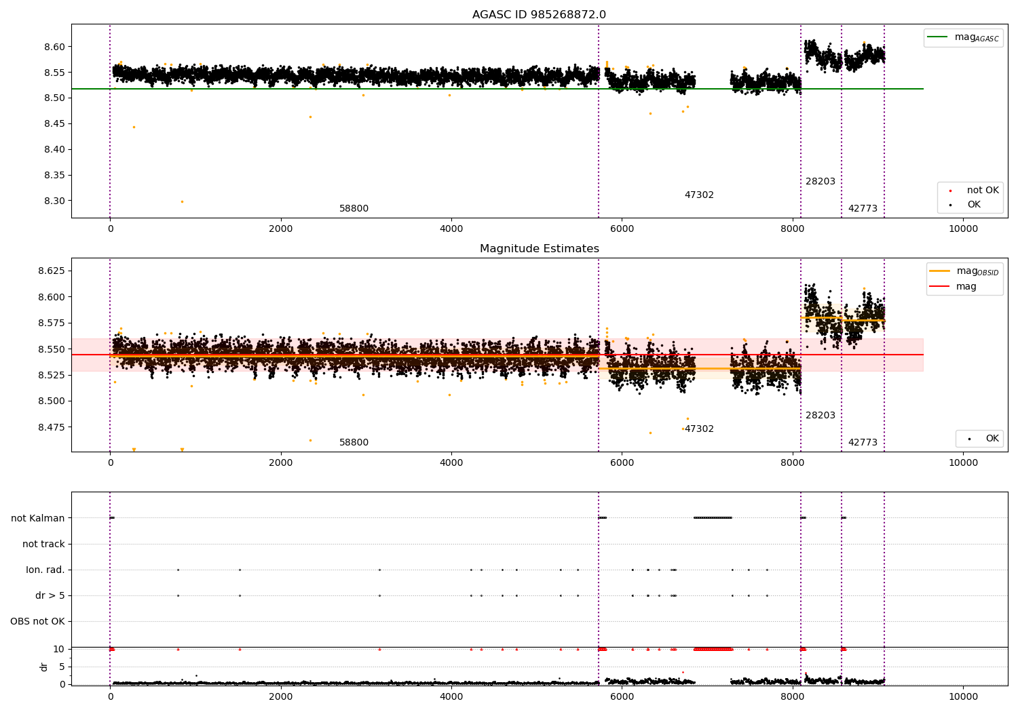Click the 'Ion. rad.' row label

pos(45,570)
